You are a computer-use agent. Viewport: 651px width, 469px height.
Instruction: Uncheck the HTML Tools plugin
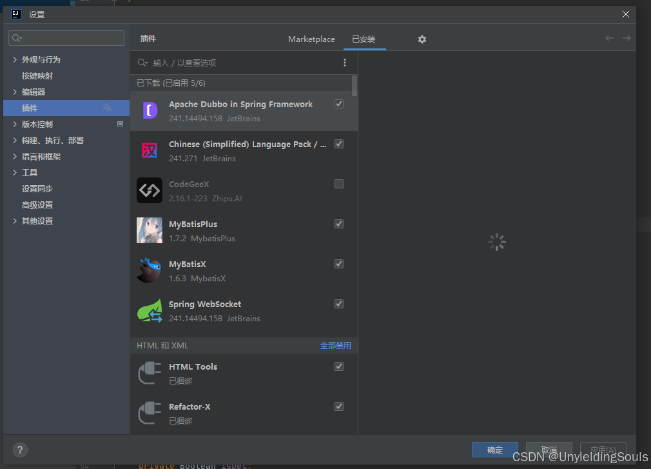(339, 366)
